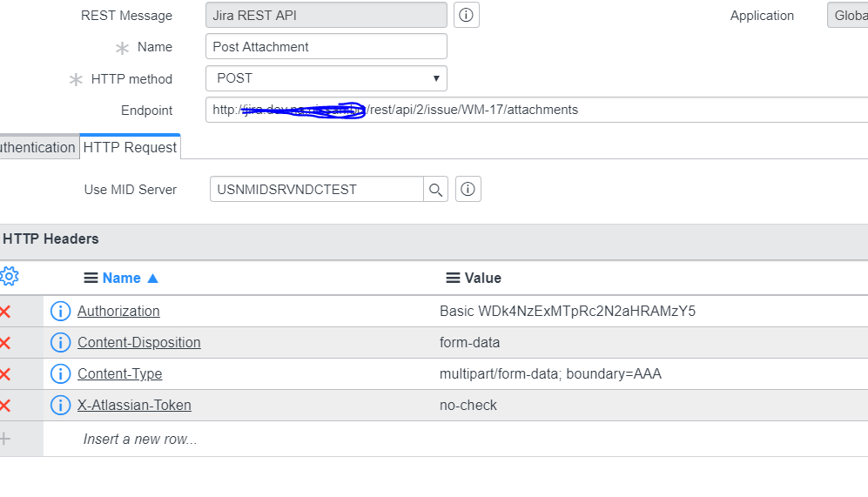
Task: Switch to the Authentication tab
Action: [37, 147]
